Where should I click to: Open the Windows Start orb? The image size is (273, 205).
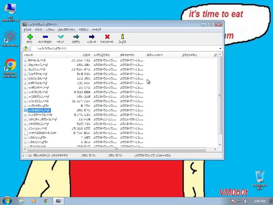click(x=7, y=201)
